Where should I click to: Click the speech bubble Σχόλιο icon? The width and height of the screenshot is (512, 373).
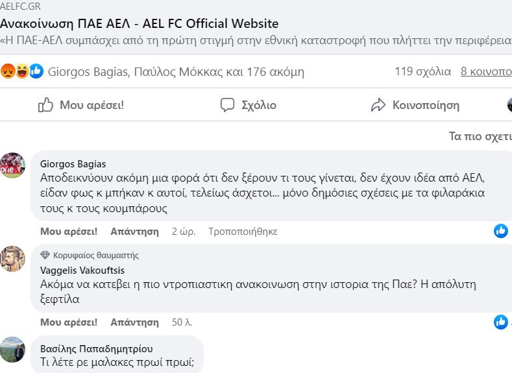tap(227, 105)
